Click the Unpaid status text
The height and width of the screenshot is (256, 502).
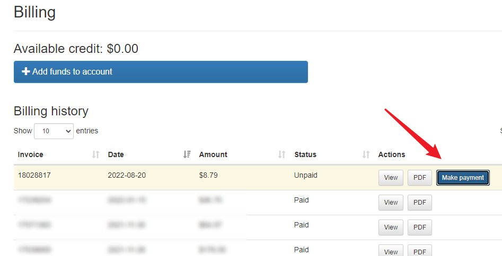pyautogui.click(x=305, y=175)
